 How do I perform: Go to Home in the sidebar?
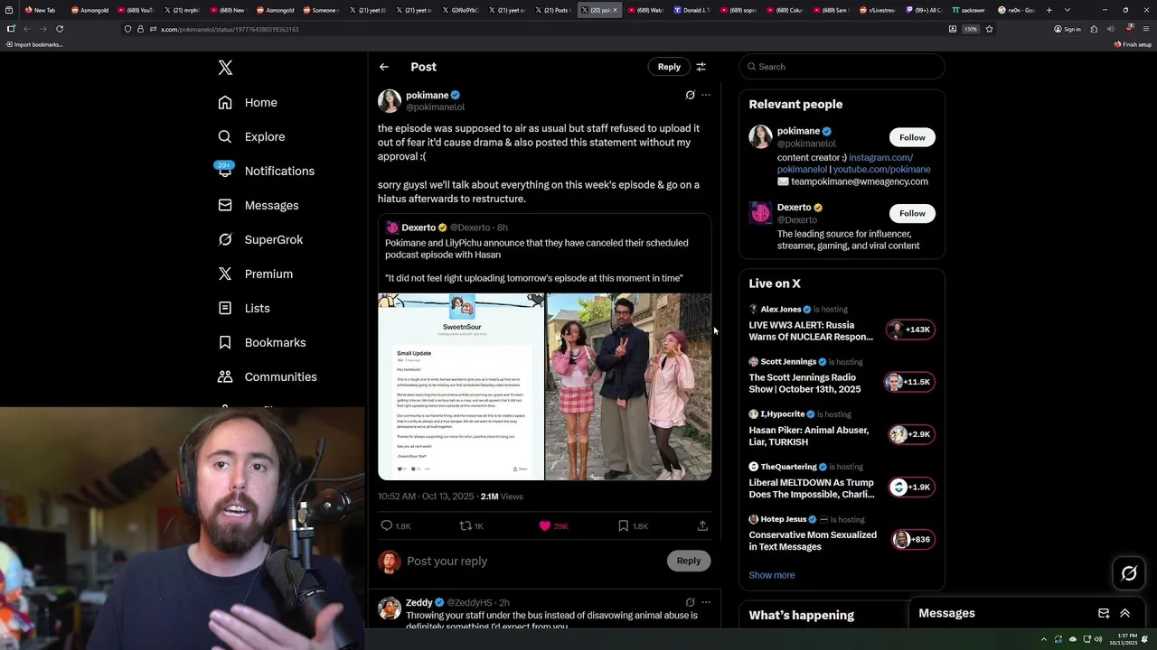pyautogui.click(x=248, y=103)
